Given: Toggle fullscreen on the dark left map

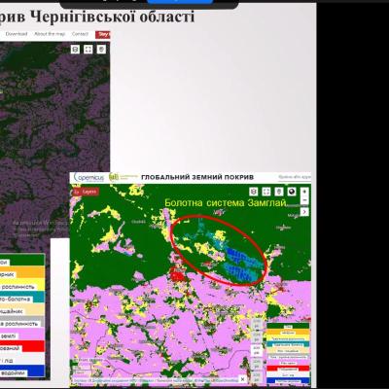Looking at the screenshot, I should pyautogui.click(x=88, y=50).
